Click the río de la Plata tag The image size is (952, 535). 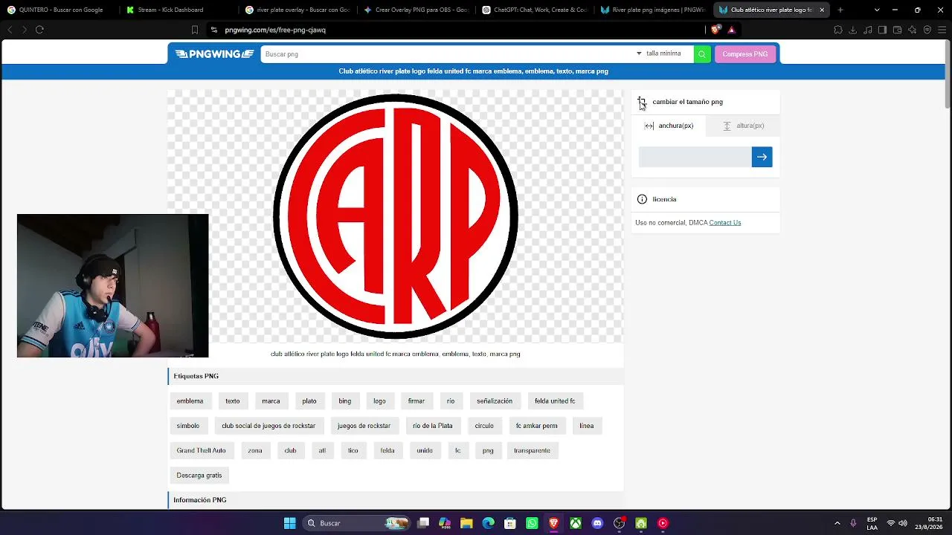coord(433,426)
